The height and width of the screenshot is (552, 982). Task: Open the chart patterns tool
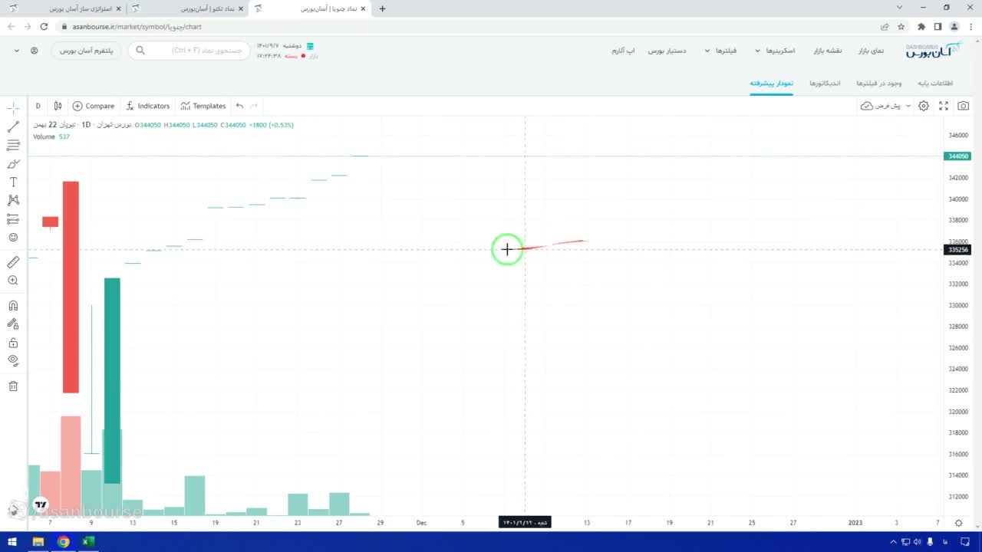pos(13,201)
